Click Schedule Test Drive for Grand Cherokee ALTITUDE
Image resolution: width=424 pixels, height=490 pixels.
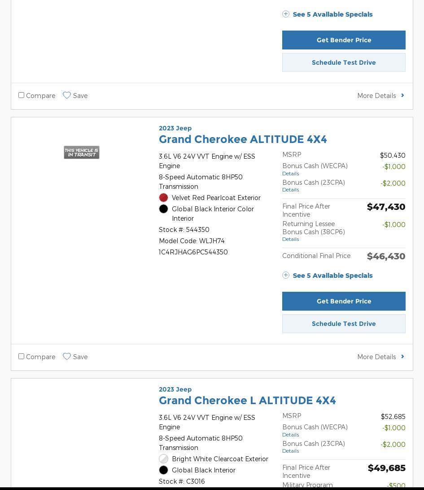click(344, 324)
